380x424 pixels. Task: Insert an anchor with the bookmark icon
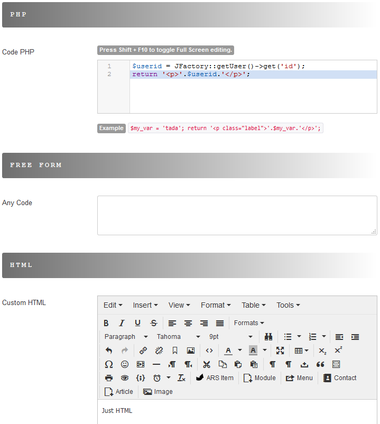point(175,351)
